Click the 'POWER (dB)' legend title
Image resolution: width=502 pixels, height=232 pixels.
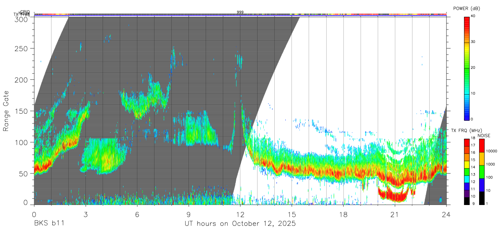tap(466, 8)
